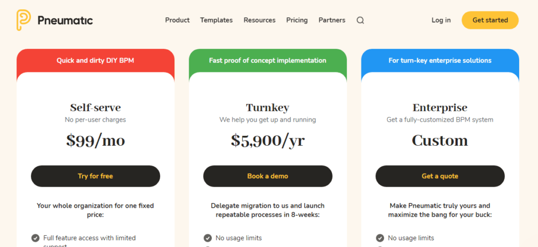Click the blue turn-key enterprise solutions banner
Viewport: 538px width, 247px height.
coord(440,60)
